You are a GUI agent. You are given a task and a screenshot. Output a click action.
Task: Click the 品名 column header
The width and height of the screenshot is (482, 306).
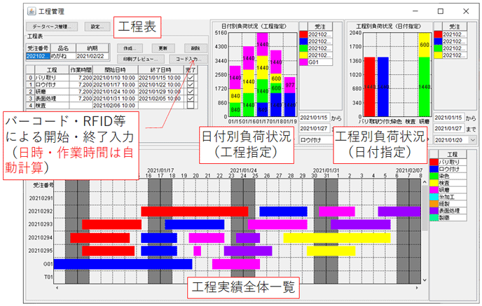pyautogui.click(x=63, y=48)
